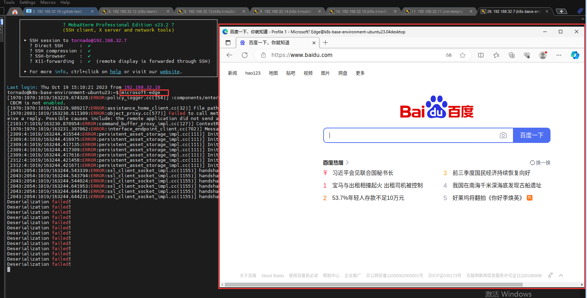Click the Edge address bar URL
Image resolution: width=587 pixels, height=298 pixels.
tap(302, 55)
